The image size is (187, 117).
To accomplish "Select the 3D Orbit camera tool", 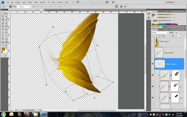I will 6,42.
